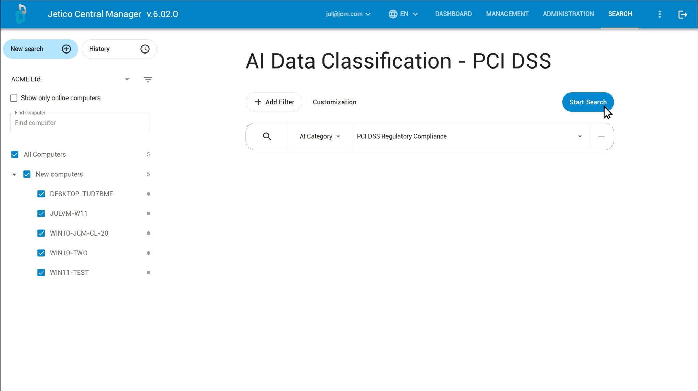Viewport: 698px width, 391px height.
Task: Click the plus icon in New search
Action: [x=66, y=49]
